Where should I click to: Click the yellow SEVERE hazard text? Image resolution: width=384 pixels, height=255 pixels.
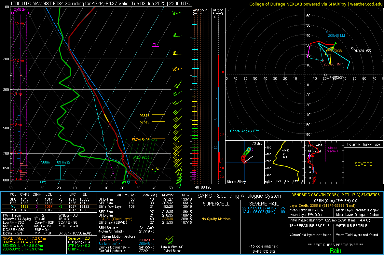pyautogui.click(x=364, y=164)
